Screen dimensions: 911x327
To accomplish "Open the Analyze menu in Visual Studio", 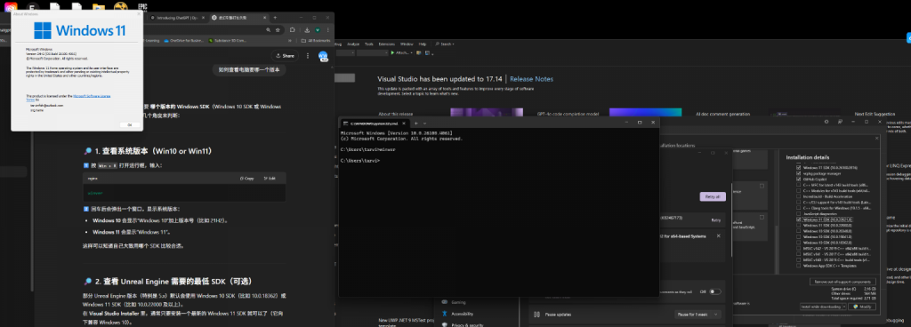I will (353, 44).
